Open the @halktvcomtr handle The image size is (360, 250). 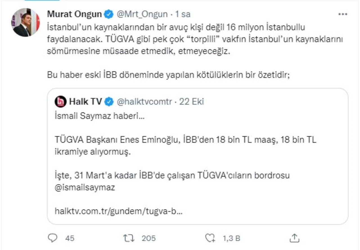(x=144, y=102)
